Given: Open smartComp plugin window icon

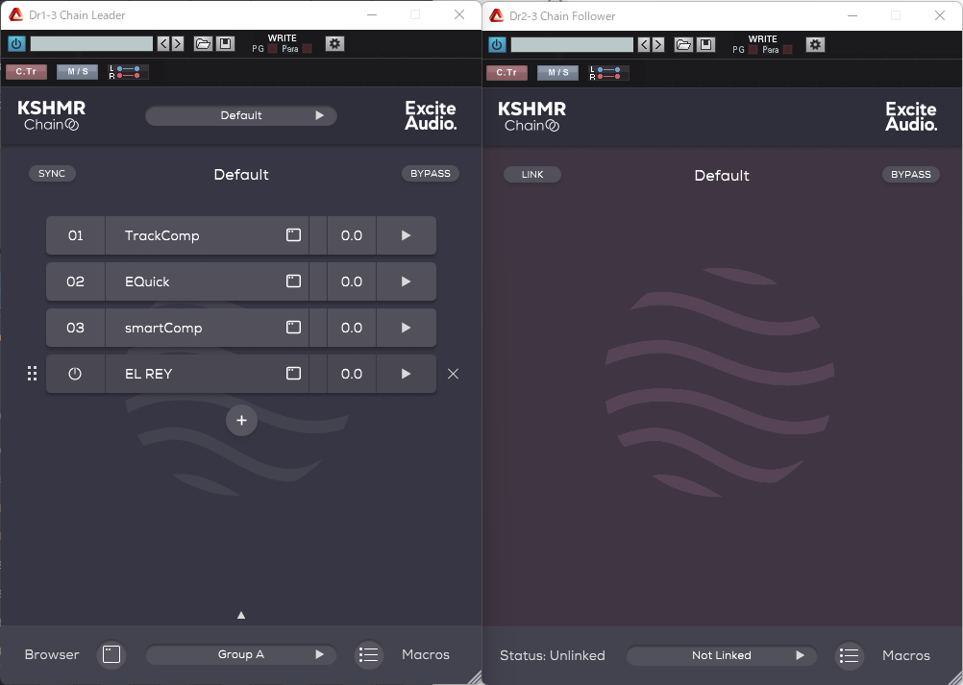Looking at the screenshot, I should tap(293, 328).
